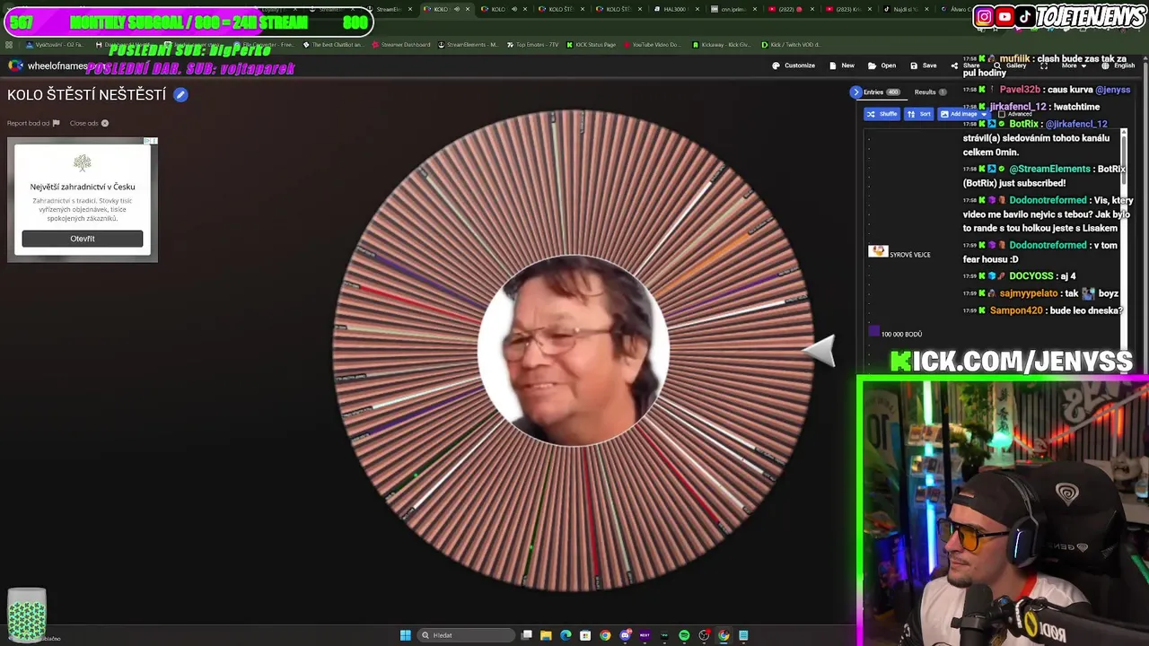Click the SYROVÉ VEJCE entry
The image size is (1149, 646).
click(910, 255)
